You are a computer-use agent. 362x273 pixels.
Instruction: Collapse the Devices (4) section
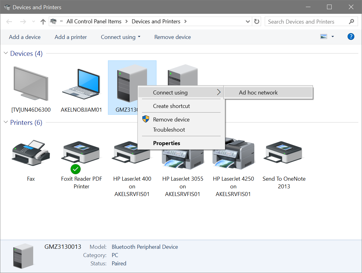(6, 53)
